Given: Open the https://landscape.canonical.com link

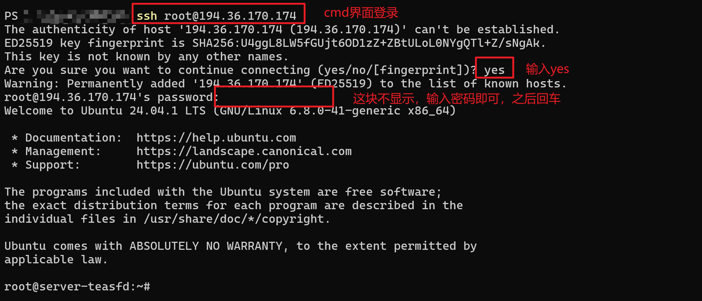Looking at the screenshot, I should (x=244, y=151).
